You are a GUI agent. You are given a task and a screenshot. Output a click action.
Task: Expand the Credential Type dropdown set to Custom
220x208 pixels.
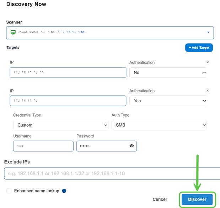pyautogui.click(x=60, y=125)
